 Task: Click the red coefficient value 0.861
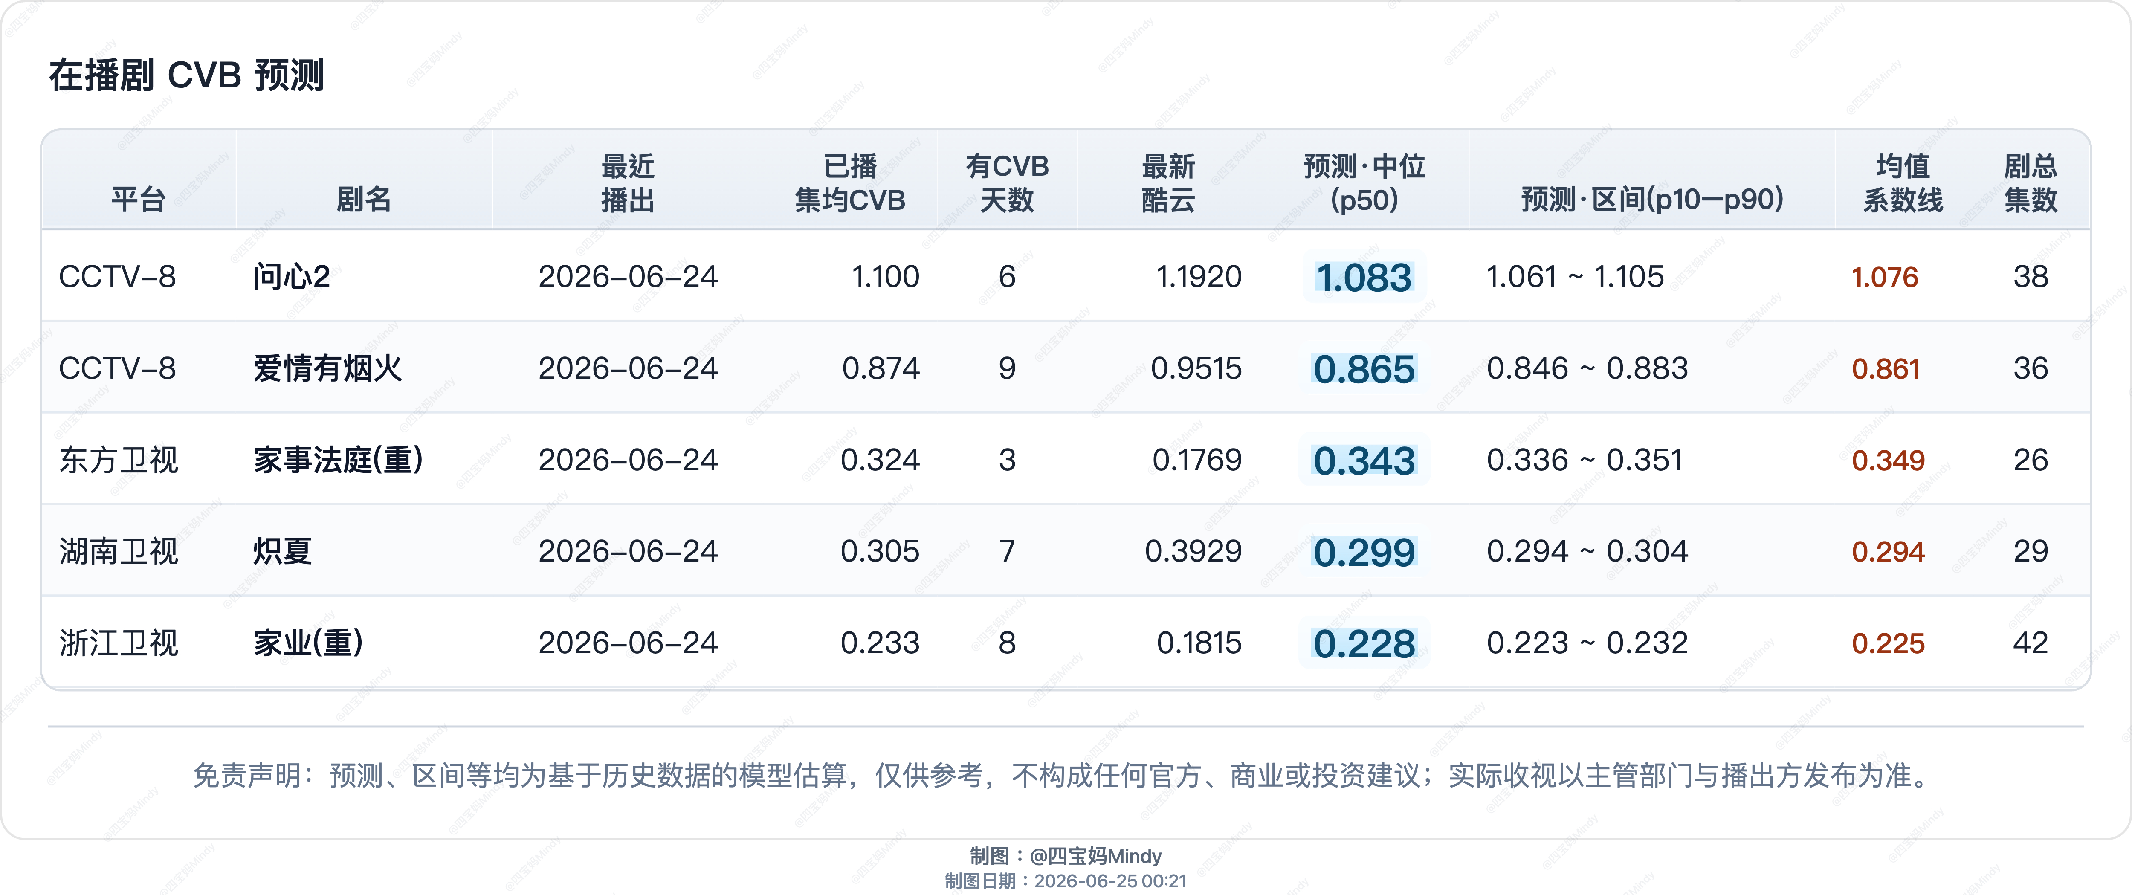coord(1886,369)
